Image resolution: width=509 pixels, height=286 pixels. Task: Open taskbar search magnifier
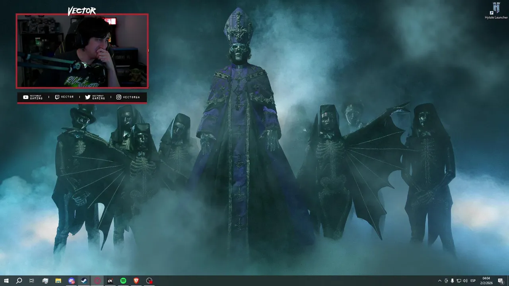click(x=19, y=281)
